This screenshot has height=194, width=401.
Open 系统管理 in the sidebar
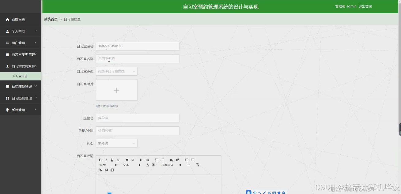[x=21, y=110]
